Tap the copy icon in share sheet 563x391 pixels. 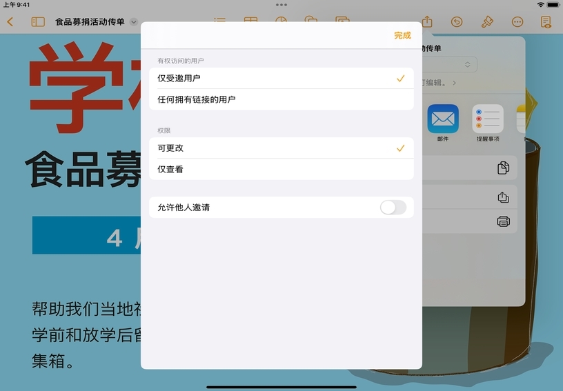(x=503, y=168)
